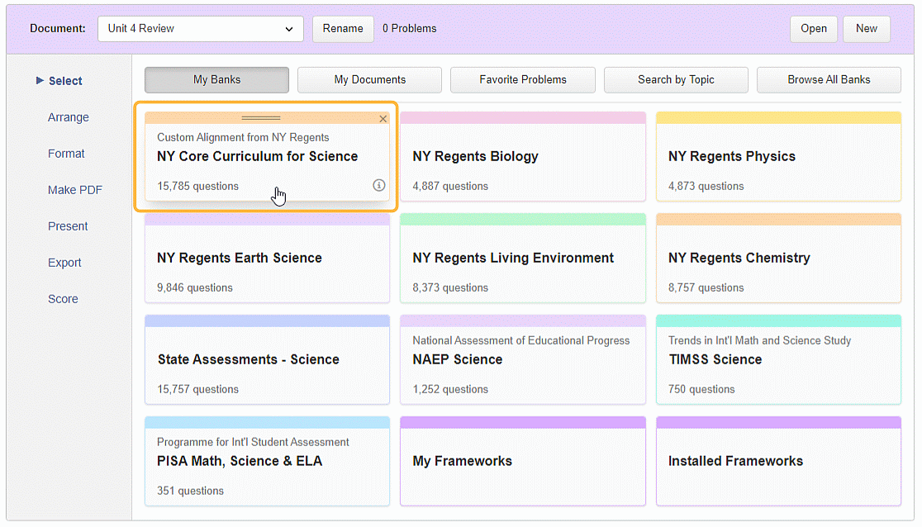Open the Document dropdown showing Unit 4 Review
The width and height of the screenshot is (922, 527).
pos(201,29)
